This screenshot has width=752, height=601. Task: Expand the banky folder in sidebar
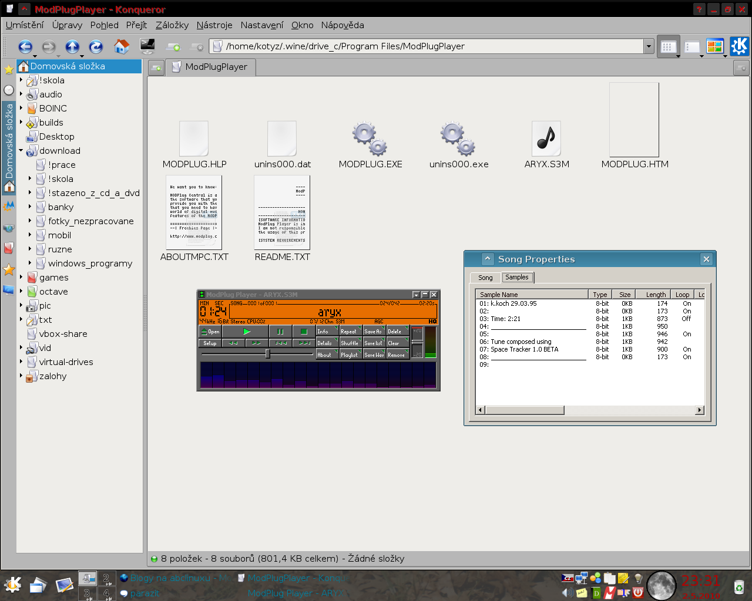point(30,207)
